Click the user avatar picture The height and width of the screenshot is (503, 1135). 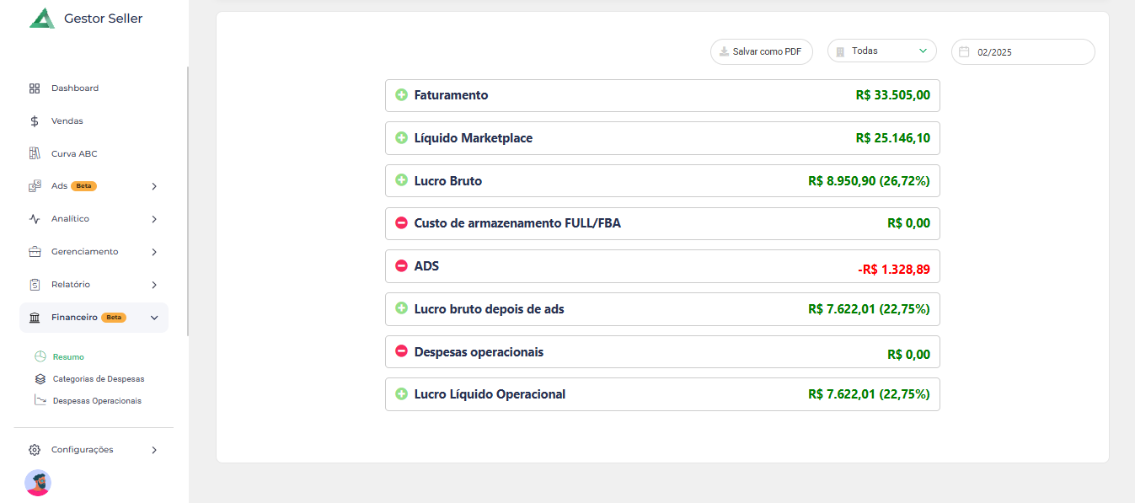click(x=38, y=483)
